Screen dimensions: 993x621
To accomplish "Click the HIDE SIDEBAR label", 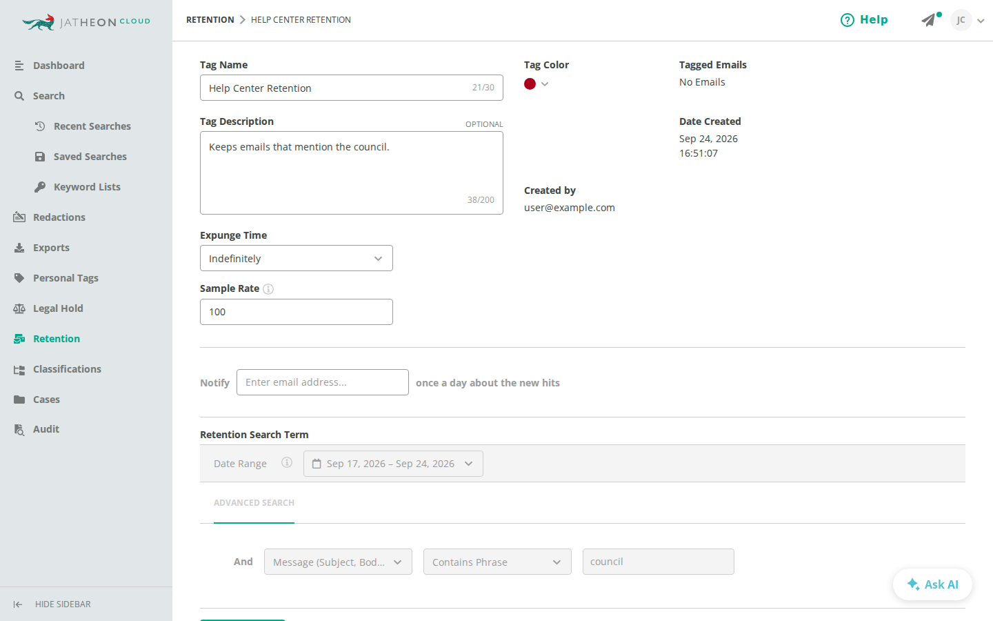I will pyautogui.click(x=63, y=604).
